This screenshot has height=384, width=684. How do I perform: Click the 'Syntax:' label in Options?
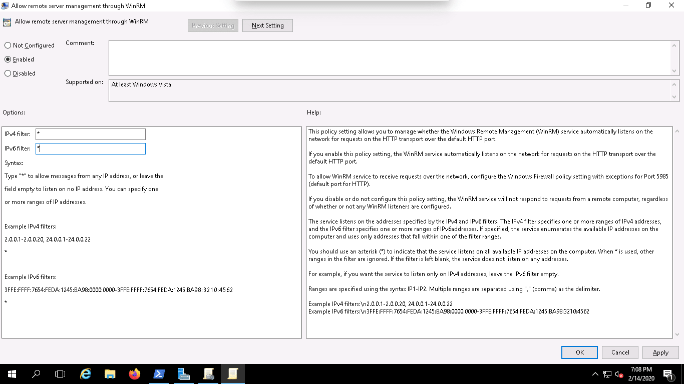tap(14, 163)
